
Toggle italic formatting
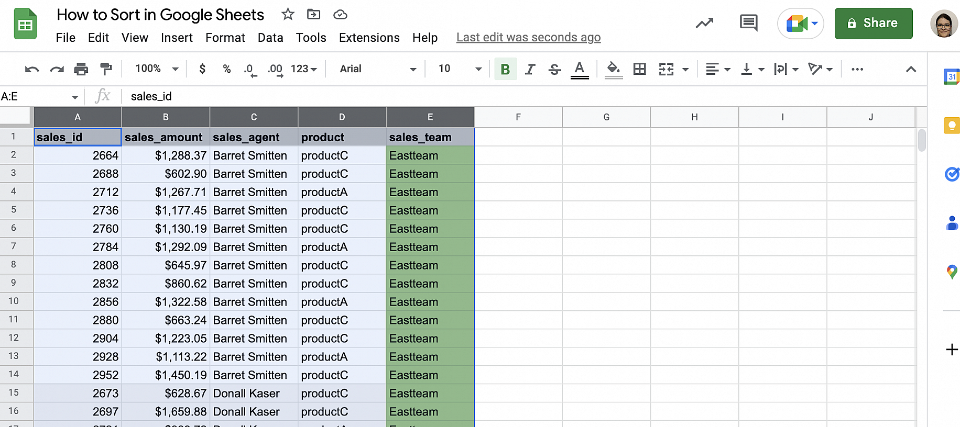pyautogui.click(x=530, y=69)
